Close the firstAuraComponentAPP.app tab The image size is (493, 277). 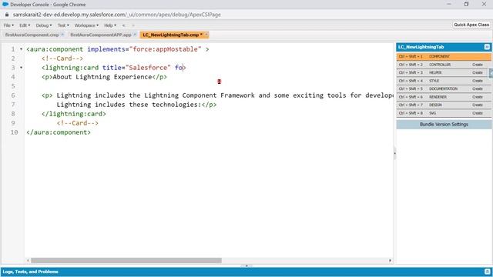[x=135, y=35]
